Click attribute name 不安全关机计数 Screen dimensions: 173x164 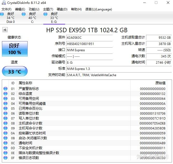click(x=30, y=148)
